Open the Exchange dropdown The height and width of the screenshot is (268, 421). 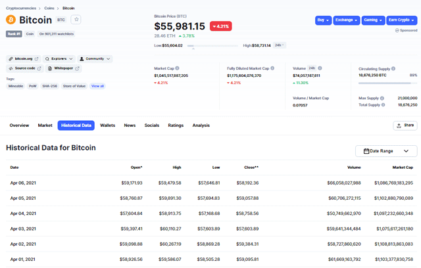tap(347, 20)
